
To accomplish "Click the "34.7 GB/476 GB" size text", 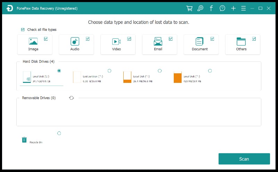I will (x=41, y=81).
